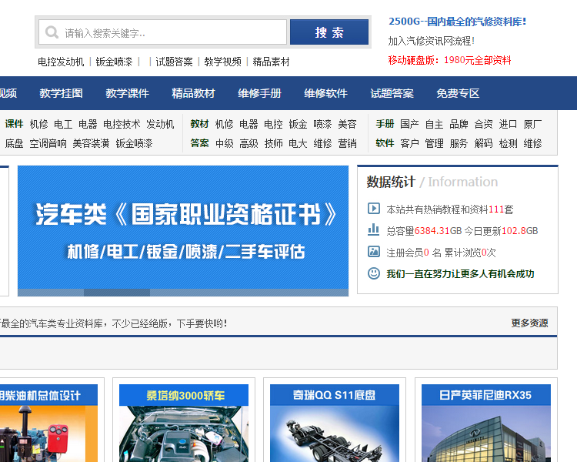Select 检测 in the 软件 row

[509, 143]
